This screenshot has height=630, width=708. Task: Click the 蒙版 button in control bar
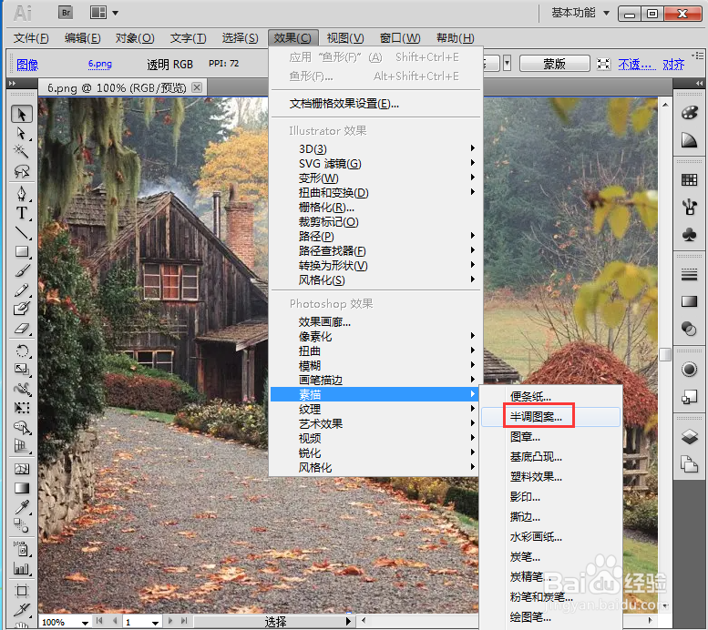pos(555,64)
